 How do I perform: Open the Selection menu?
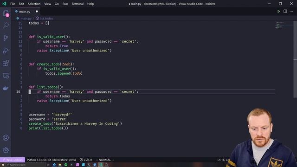click(34, 4)
